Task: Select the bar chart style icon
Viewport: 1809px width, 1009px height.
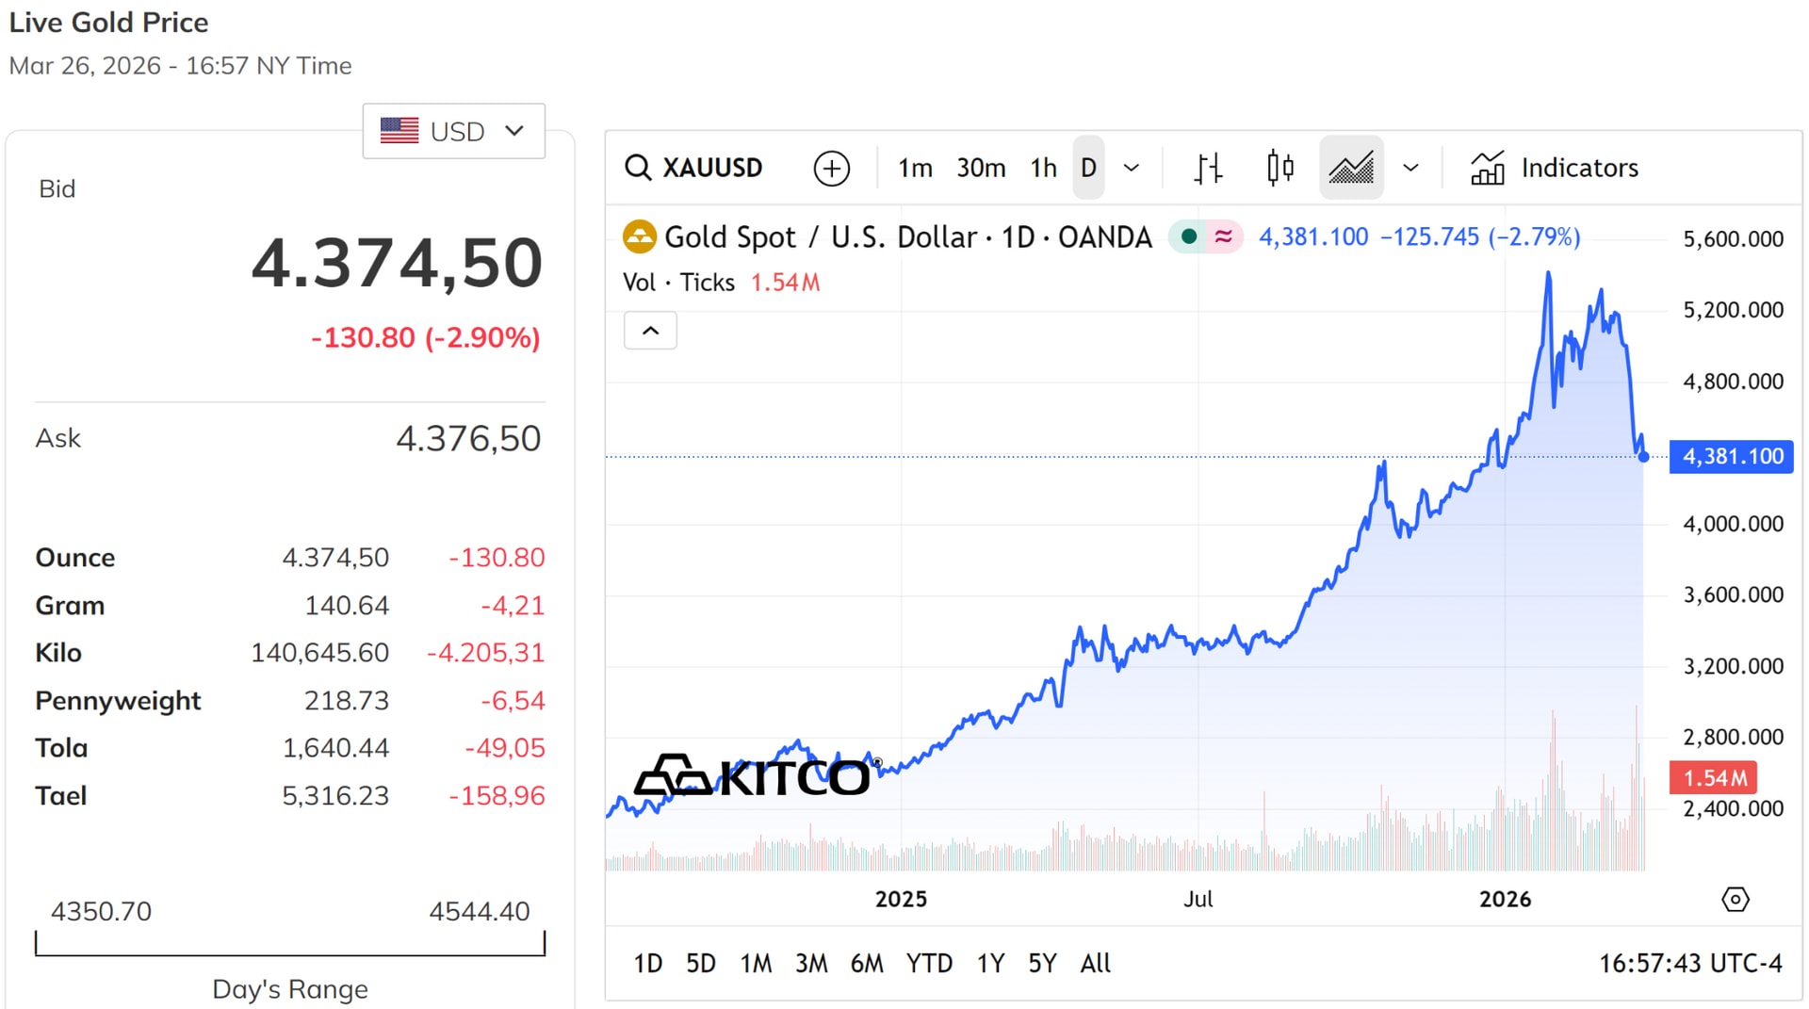Action: click(x=1208, y=168)
